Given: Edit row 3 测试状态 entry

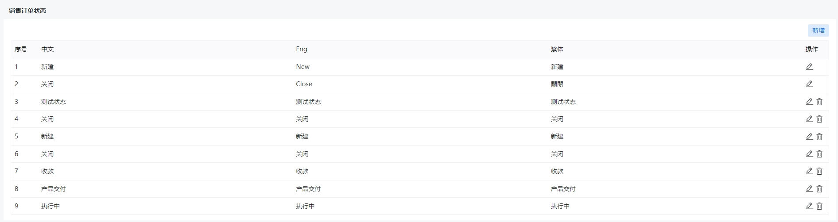Looking at the screenshot, I should [809, 102].
